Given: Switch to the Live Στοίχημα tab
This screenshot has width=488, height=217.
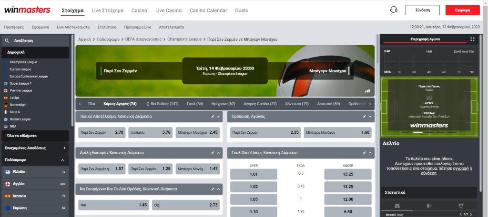Looking at the screenshot, I should (x=107, y=10).
